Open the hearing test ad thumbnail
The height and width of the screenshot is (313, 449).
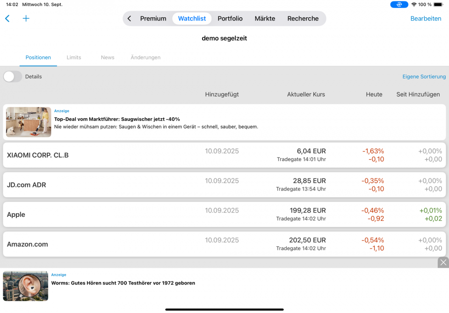[x=25, y=286]
